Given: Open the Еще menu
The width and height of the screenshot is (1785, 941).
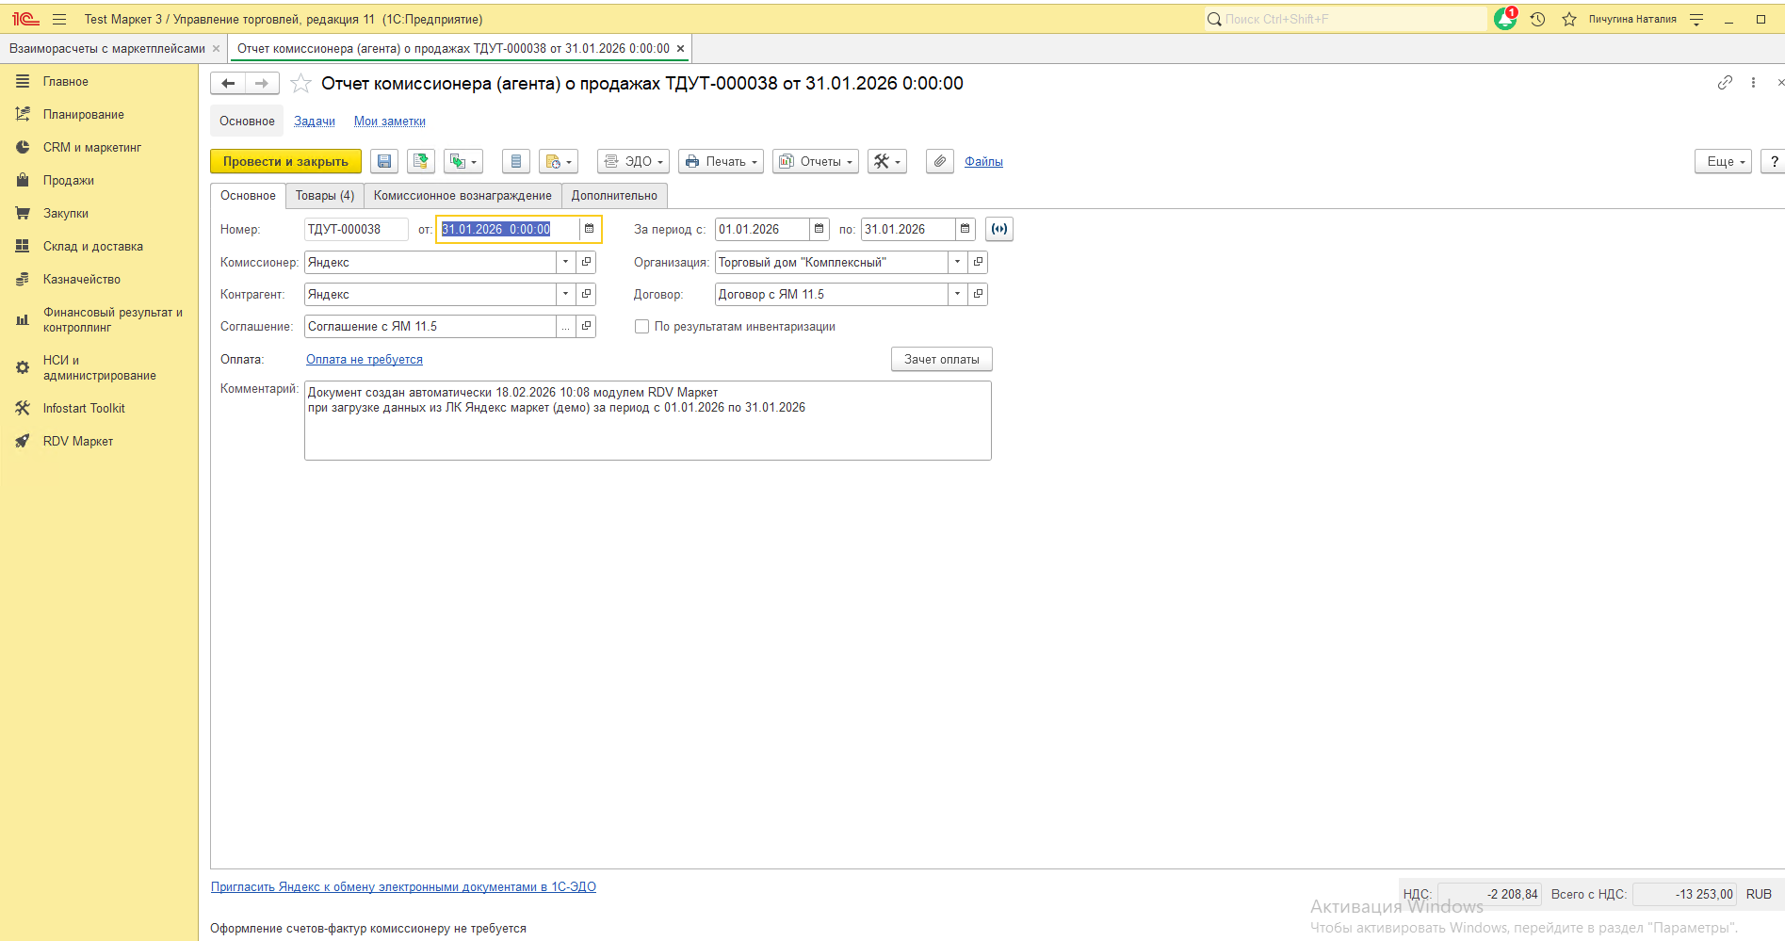Looking at the screenshot, I should pos(1724,161).
